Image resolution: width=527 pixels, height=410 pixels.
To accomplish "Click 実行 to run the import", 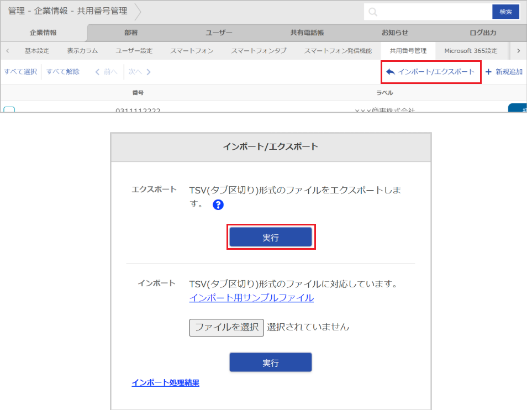I will (x=270, y=362).
